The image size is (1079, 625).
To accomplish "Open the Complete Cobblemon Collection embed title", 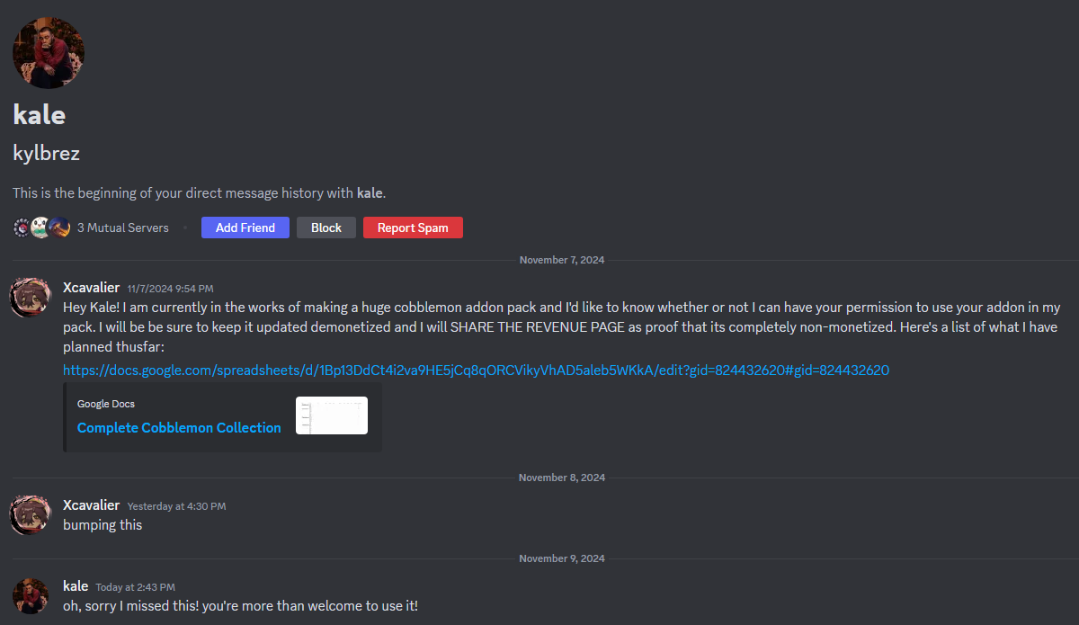I will (179, 428).
